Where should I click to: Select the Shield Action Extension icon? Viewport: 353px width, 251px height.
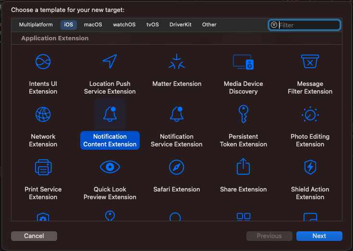(310, 167)
